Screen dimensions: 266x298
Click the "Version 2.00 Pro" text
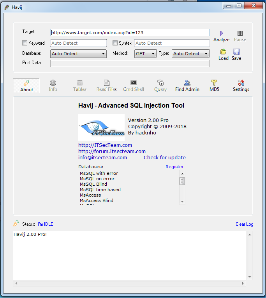tap(148, 120)
